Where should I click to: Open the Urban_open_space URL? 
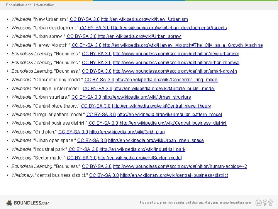click(x=156, y=140)
